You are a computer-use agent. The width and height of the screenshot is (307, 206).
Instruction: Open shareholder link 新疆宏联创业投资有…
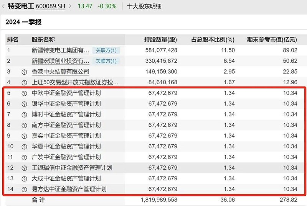tap(60, 61)
